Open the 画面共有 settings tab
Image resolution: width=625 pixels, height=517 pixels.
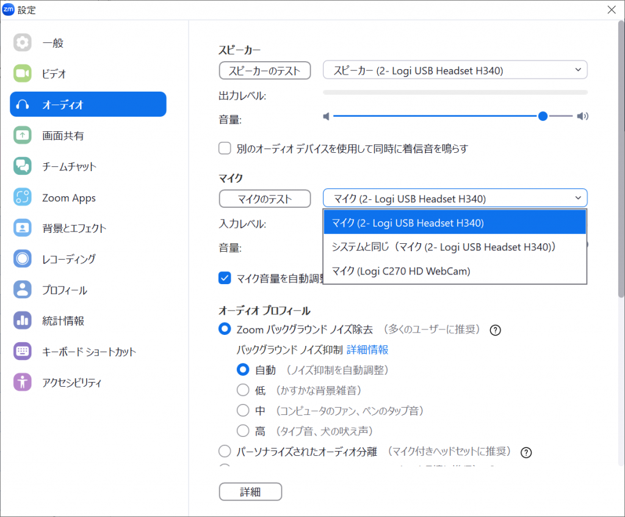[88, 135]
